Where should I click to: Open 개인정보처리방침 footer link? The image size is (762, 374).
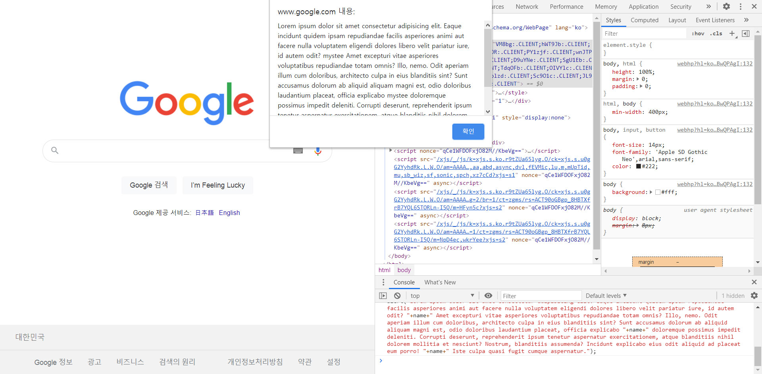255,362
